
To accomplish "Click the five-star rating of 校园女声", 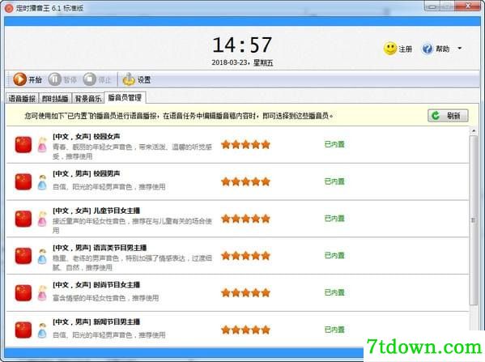I will coord(245,144).
